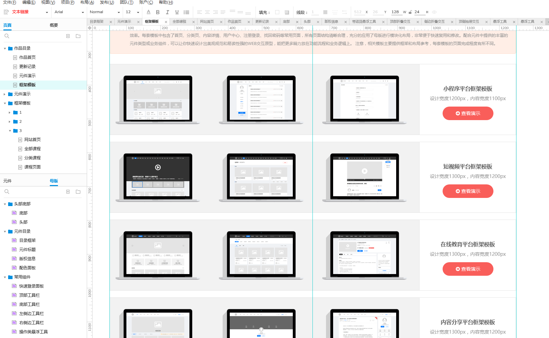
Task: Collapse the 头部底部 masters folder
Action: point(5,204)
